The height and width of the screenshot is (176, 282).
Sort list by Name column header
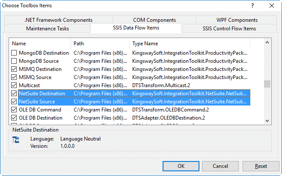40,44
